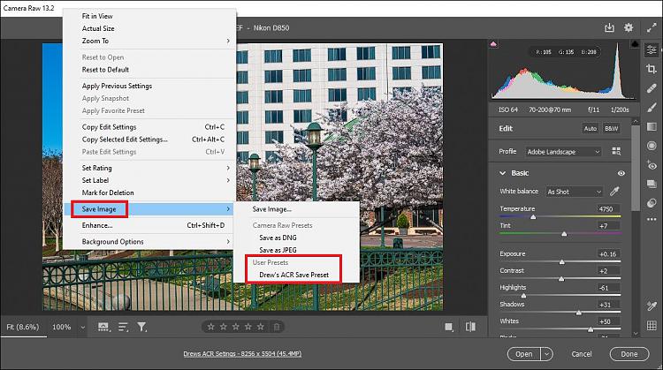Choose Copy Selected Edit Settings
Image resolution: width=663 pixels, height=370 pixels.
click(x=149, y=140)
